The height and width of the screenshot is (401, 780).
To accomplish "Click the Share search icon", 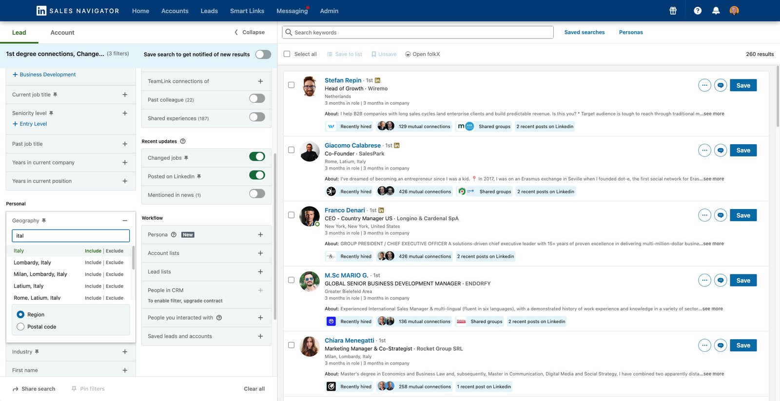I will click(16, 389).
